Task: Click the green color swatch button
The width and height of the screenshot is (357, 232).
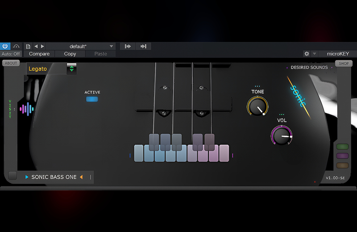Action: [342, 147]
